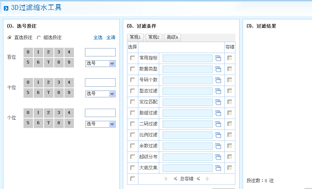Image resolution: width=312 pixels, height=189 pixels.
Task: Click the 常用指标 condition field
Action: point(188,58)
